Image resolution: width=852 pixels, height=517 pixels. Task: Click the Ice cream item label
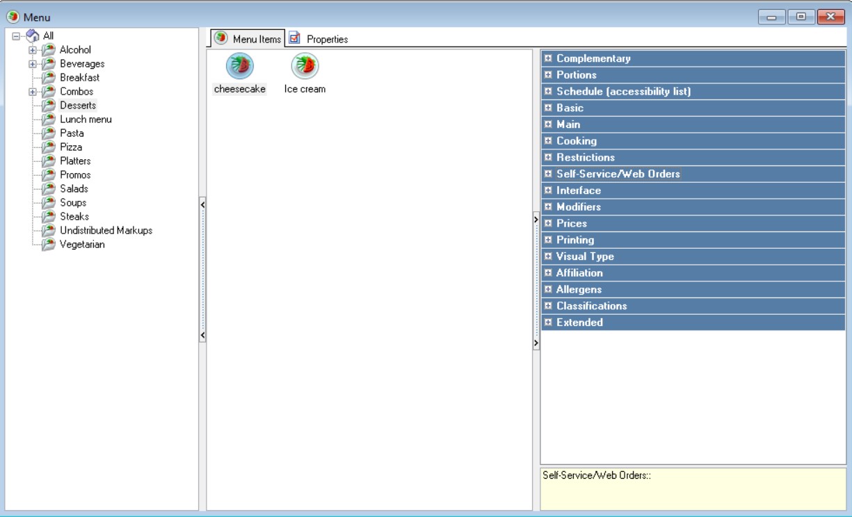coord(305,89)
